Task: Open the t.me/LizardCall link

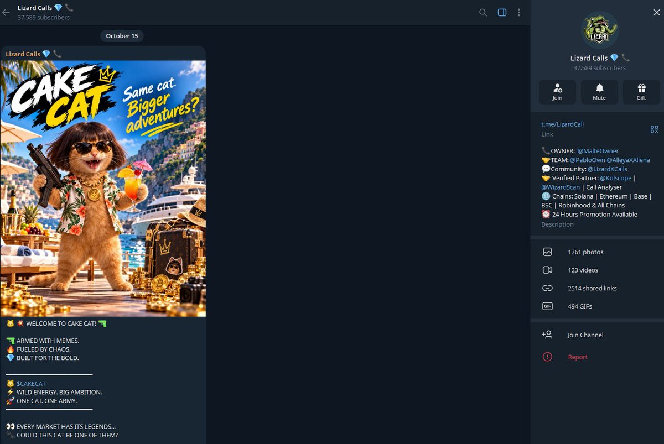Action: [x=562, y=124]
